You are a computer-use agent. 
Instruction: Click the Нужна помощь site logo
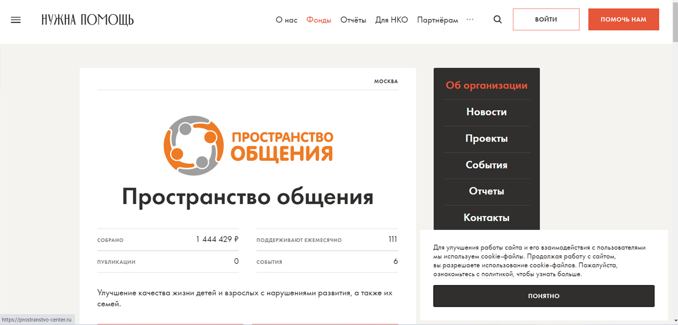pos(88,20)
